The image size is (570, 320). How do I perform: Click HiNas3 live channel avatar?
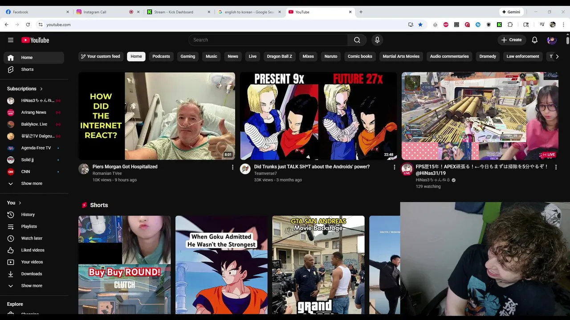pos(407,169)
